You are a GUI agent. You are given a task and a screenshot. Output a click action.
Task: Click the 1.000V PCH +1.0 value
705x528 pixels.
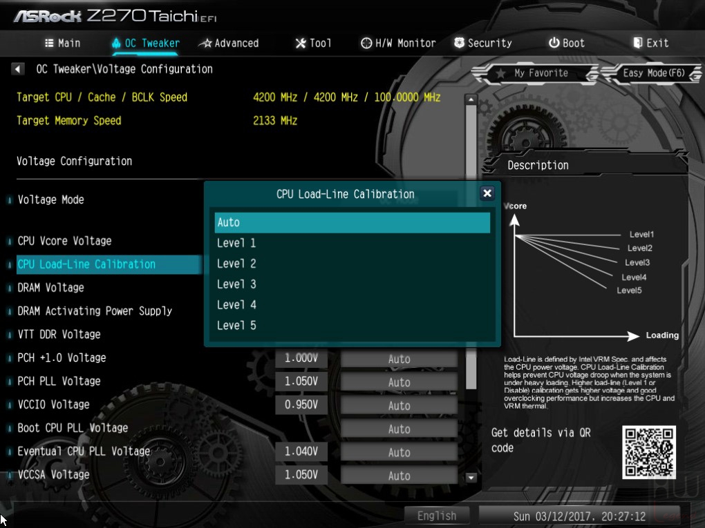pos(301,358)
